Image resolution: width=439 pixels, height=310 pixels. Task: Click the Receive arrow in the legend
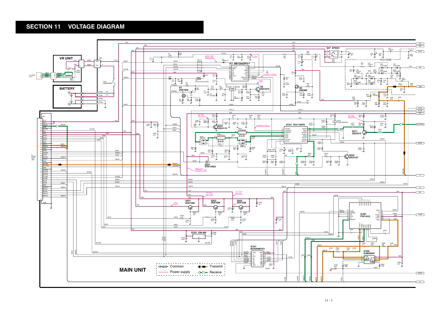point(203,272)
